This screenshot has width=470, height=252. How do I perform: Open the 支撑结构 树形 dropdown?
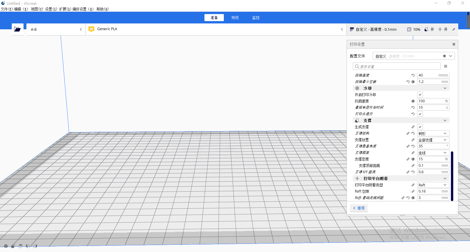[433, 133]
